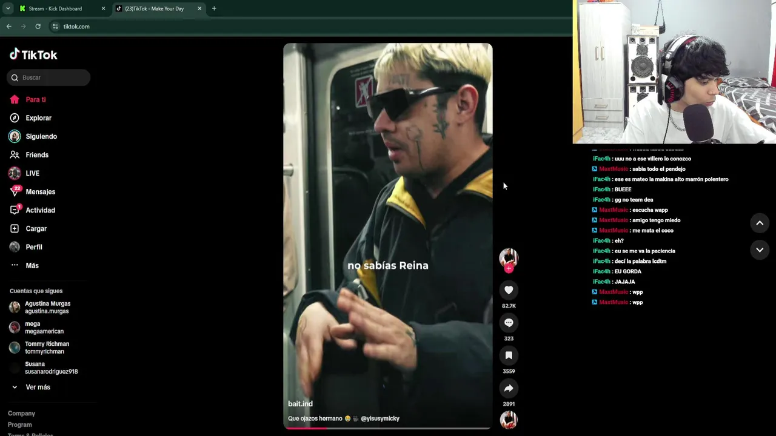The width and height of the screenshot is (776, 436).
Task: Reload the TikTok page
Action: pos(38,27)
